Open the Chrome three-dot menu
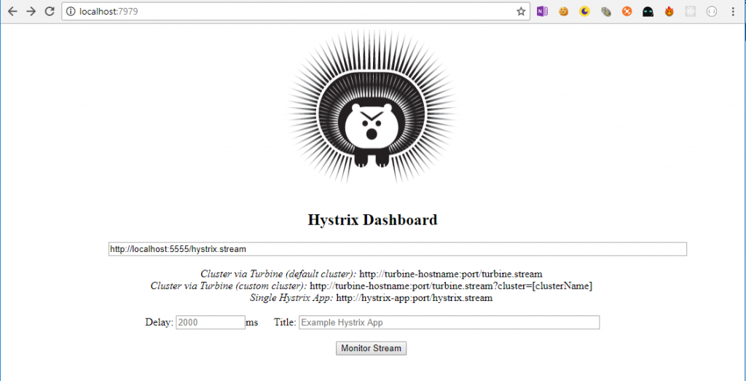The height and width of the screenshot is (381, 746). (733, 12)
